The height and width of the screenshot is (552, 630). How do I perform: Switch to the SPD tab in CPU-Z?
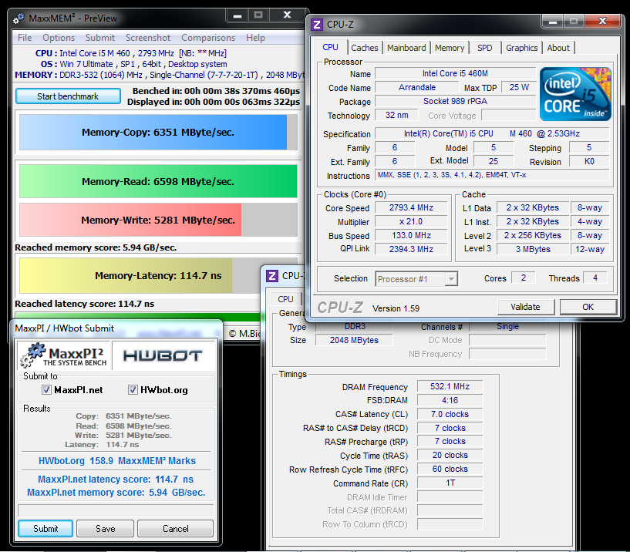tap(484, 48)
